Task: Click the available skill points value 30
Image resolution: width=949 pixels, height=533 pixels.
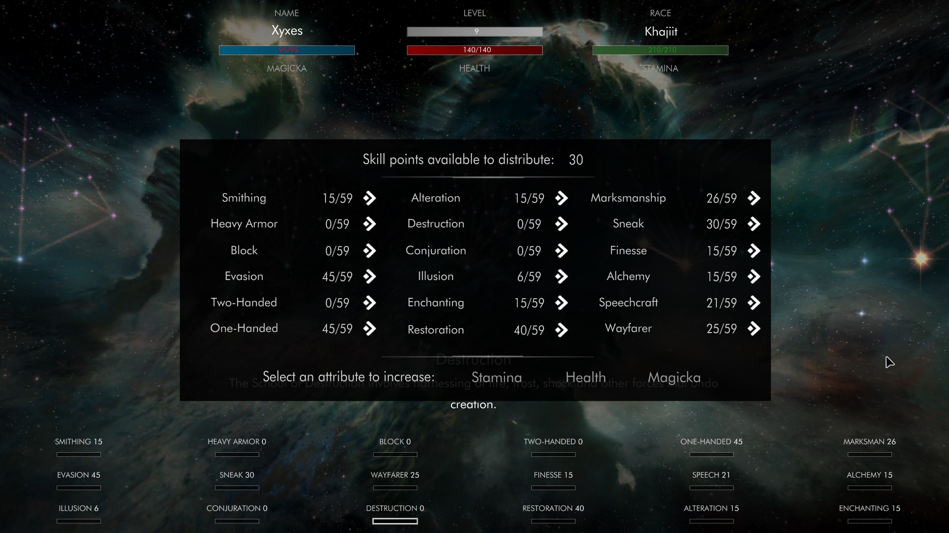Action: pyautogui.click(x=576, y=160)
